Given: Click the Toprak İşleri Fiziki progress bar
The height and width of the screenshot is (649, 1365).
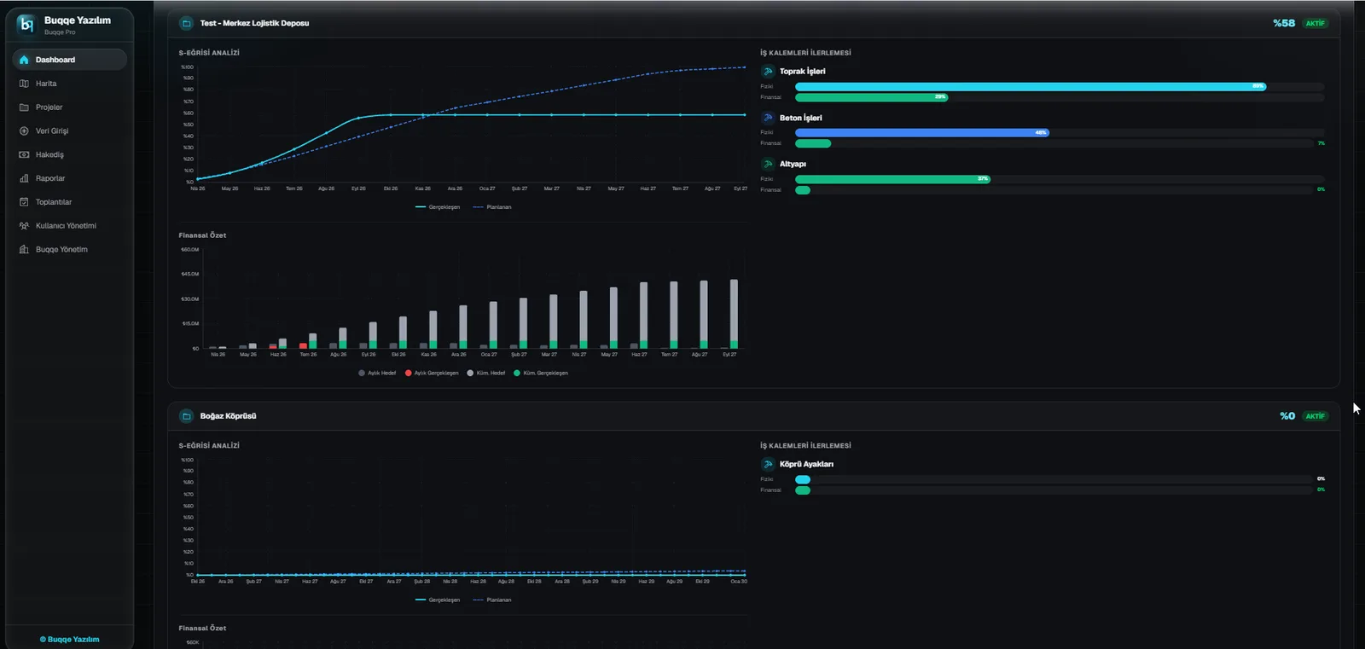Looking at the screenshot, I should [x=1060, y=86].
